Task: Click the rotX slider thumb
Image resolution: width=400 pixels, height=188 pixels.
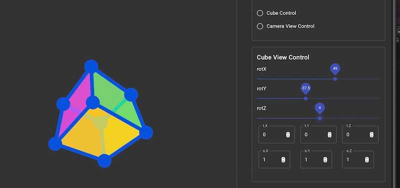Action: pos(335,79)
